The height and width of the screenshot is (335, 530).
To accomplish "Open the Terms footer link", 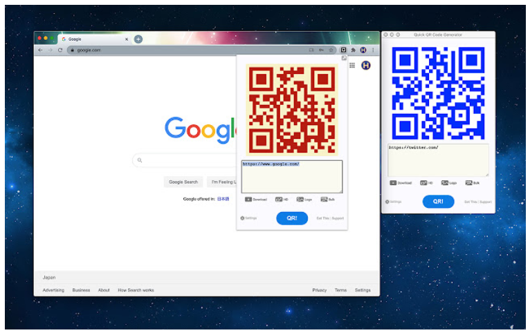I will 340,290.
